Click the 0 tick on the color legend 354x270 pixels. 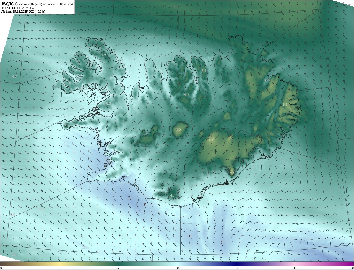(1, 268)
